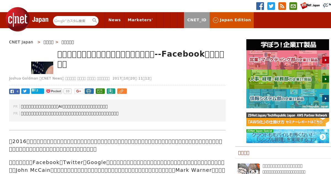Print the article with the printer icon
331x174 pixels.
[89, 91]
